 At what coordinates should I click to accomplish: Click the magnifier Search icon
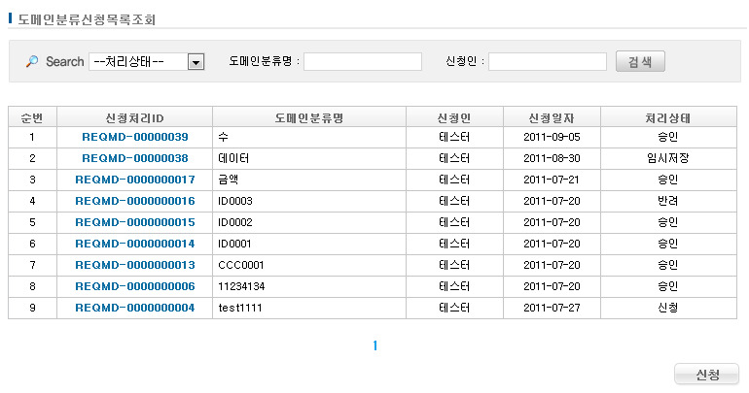click(32, 61)
